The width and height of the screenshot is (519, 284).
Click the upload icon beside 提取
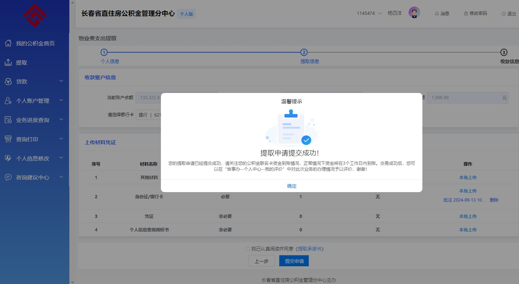tap(8, 62)
